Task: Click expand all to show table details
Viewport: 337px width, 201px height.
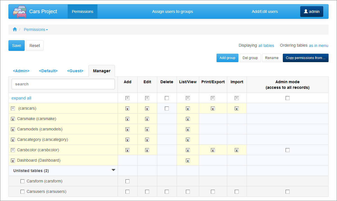Action: (21, 98)
